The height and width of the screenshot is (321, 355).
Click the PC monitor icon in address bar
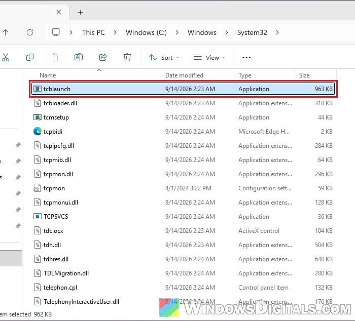point(56,32)
